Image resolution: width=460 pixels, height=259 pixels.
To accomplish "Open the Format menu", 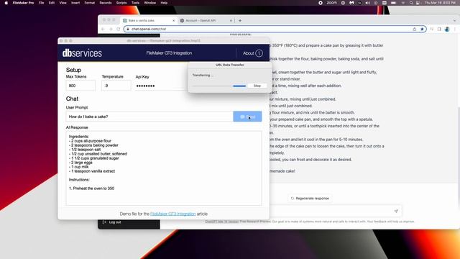I will pos(89,3).
